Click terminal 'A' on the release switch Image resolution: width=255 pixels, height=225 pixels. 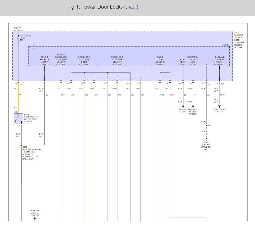(19, 126)
